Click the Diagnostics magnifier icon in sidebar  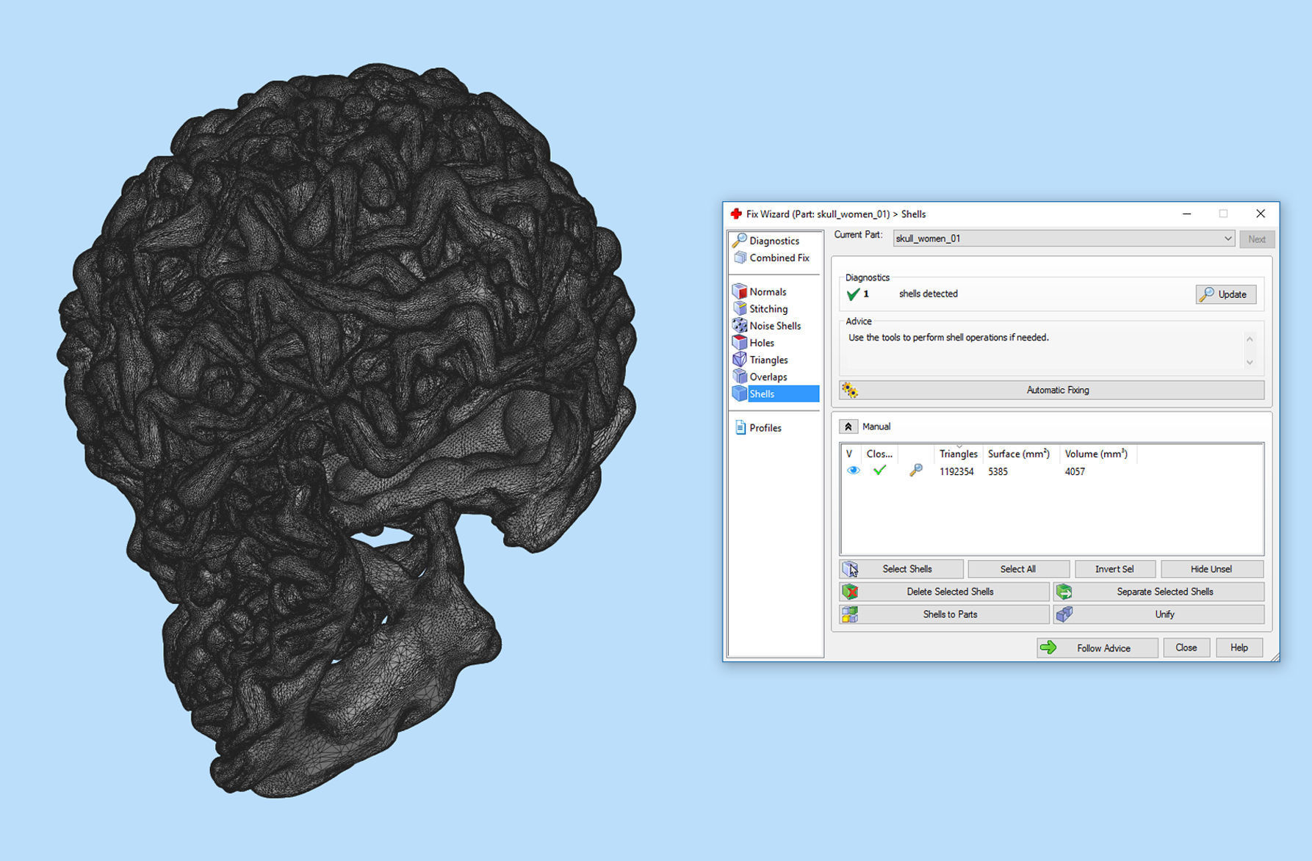[x=740, y=241]
